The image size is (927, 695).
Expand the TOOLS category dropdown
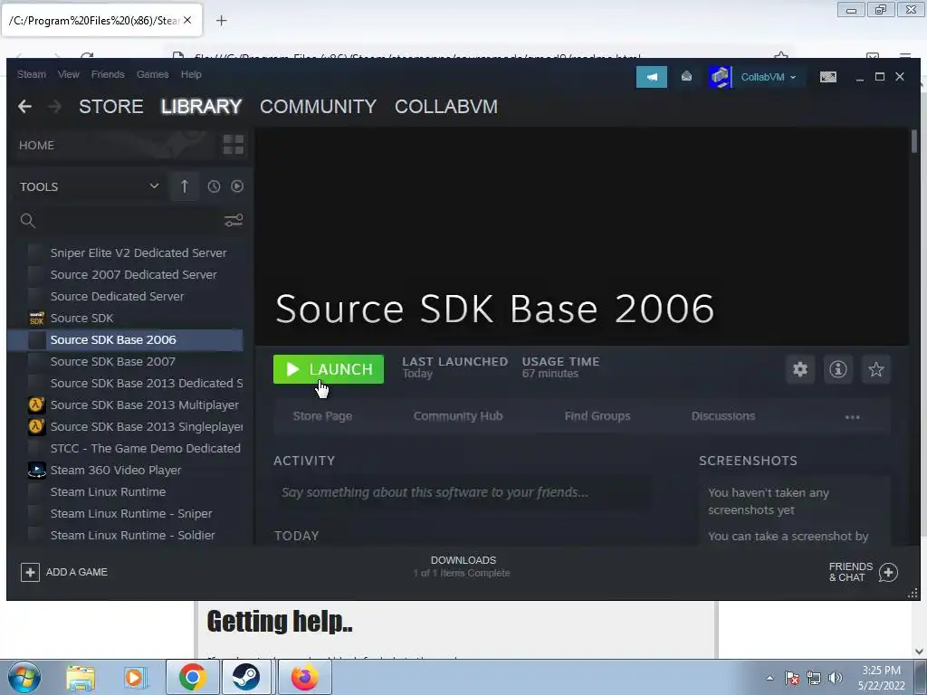154,186
